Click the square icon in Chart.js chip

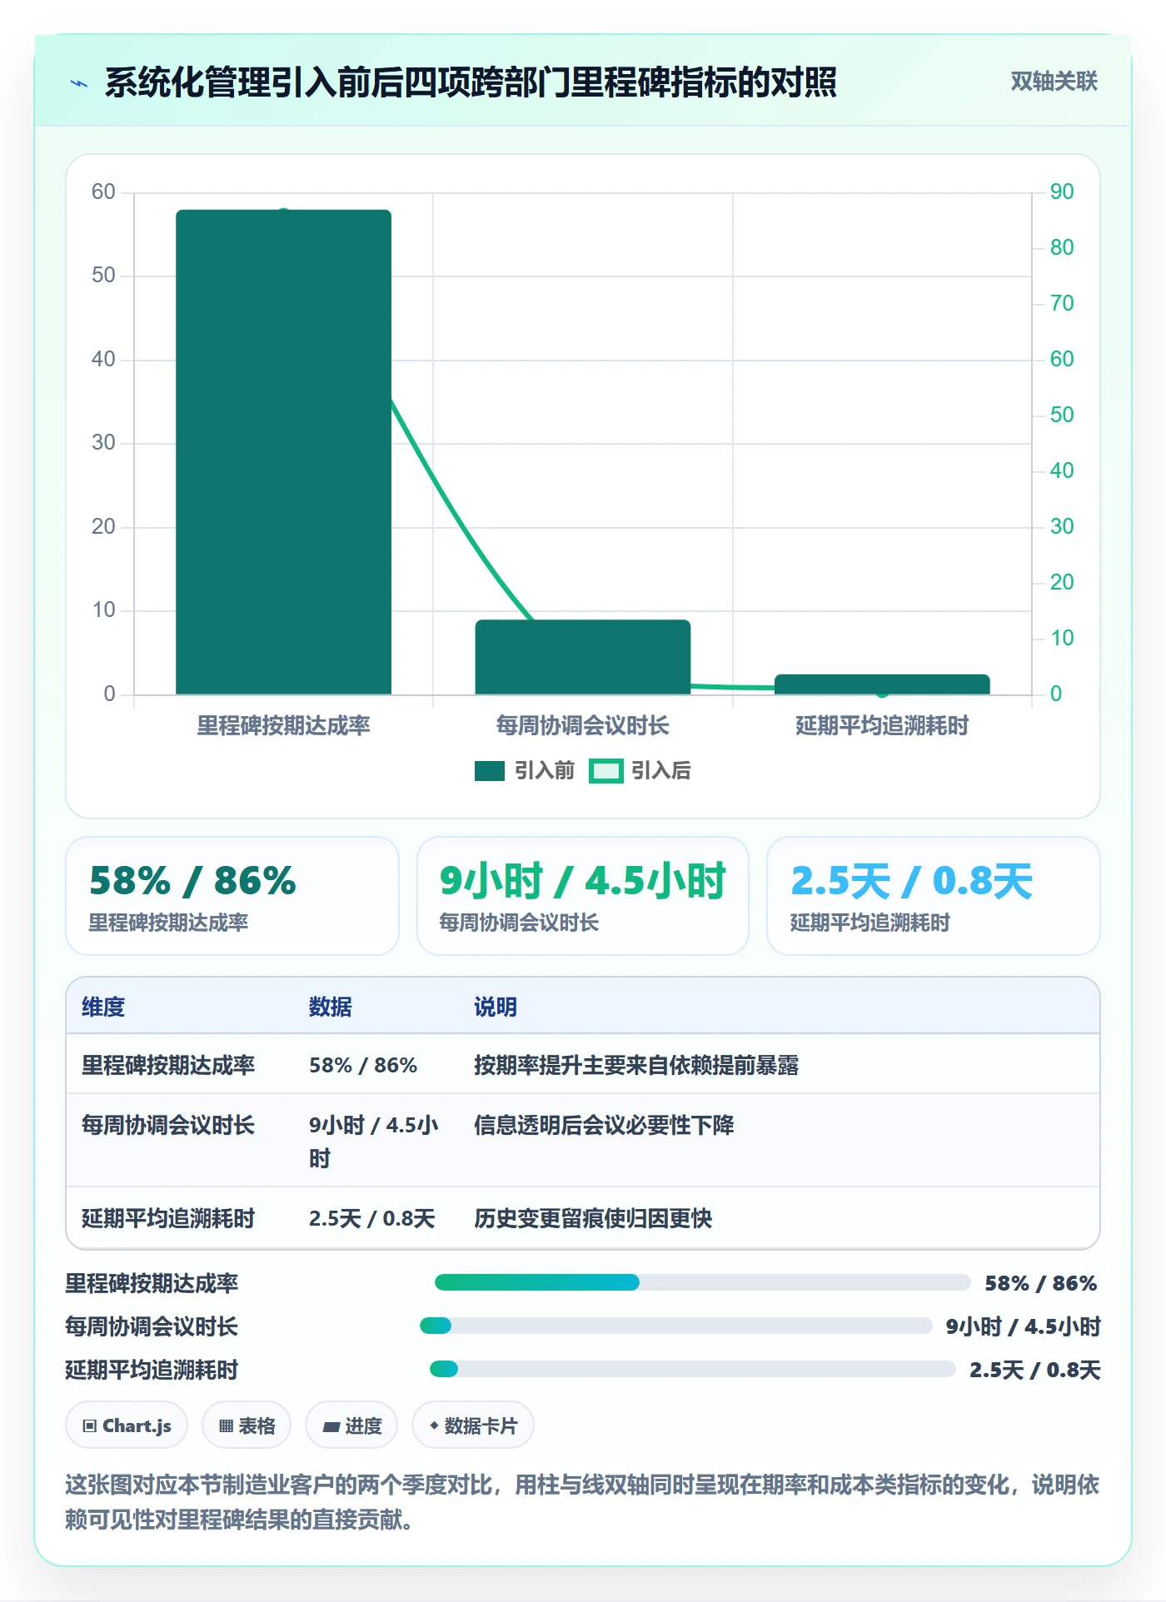click(x=90, y=1426)
